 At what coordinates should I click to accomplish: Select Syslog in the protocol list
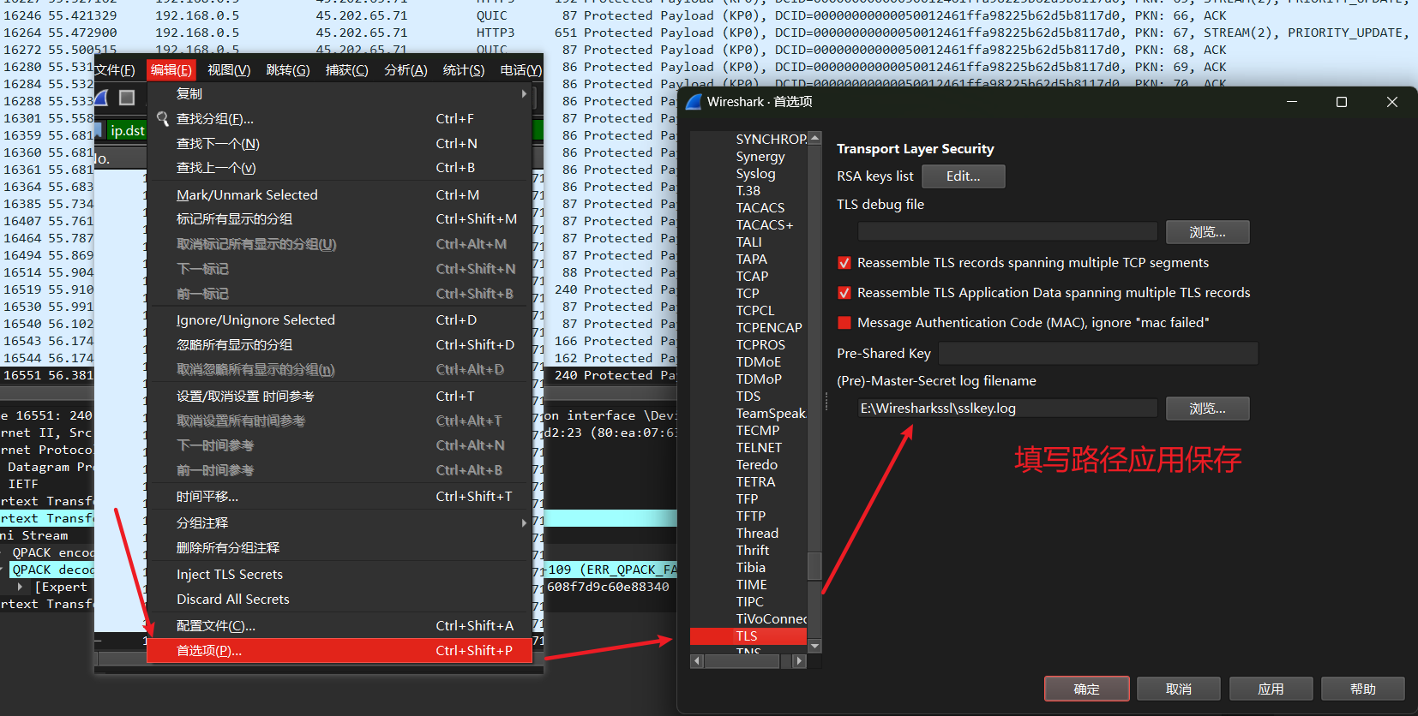point(755,174)
